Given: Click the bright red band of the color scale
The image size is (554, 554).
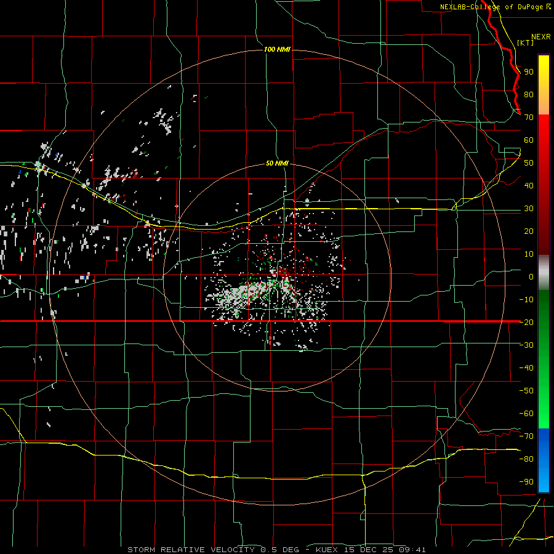Looking at the screenshot, I should [x=544, y=130].
